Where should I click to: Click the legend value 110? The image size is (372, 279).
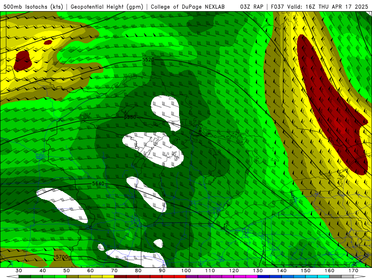210,271
